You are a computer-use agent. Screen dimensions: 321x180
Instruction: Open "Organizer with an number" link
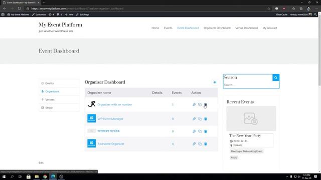tap(115, 104)
